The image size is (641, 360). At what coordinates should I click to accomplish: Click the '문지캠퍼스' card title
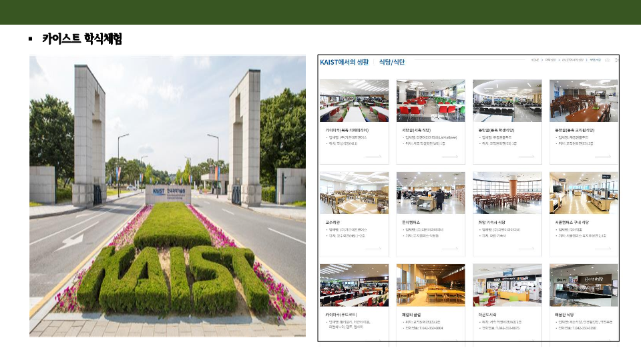tap(411, 223)
